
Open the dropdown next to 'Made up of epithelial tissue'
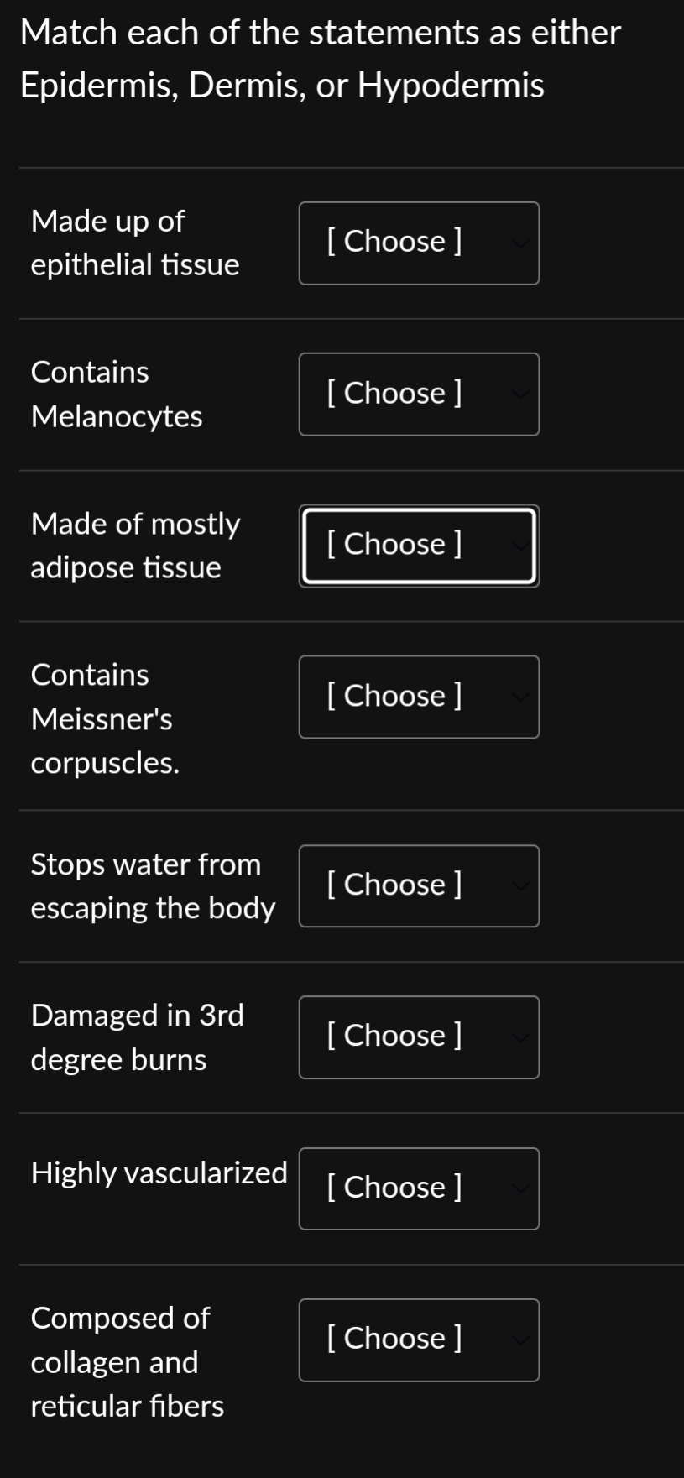[418, 243]
